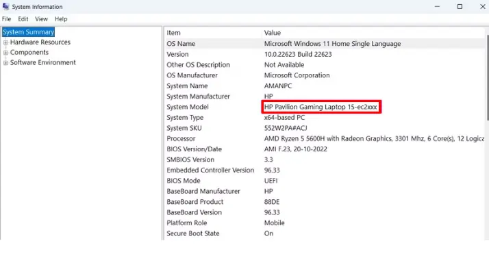
Task: Expand the Software Environment node
Action: point(5,63)
